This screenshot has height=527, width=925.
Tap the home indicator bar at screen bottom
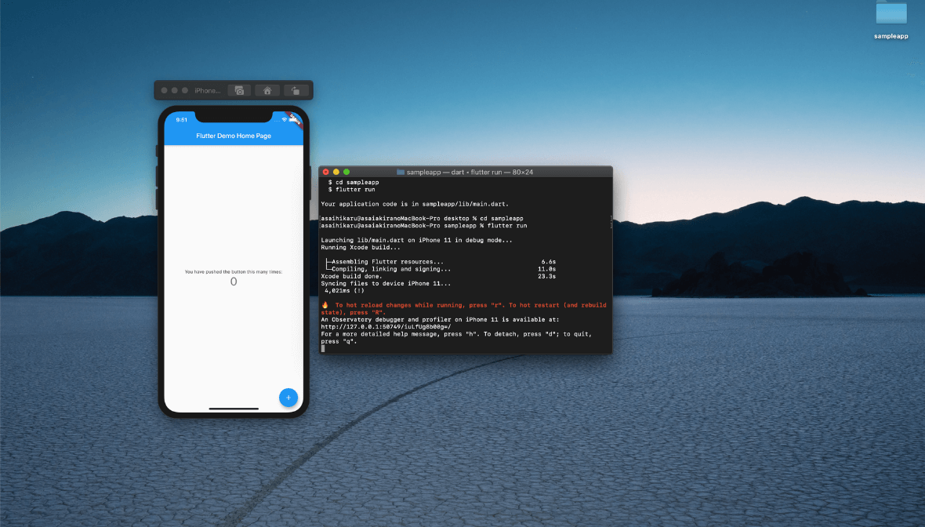click(x=233, y=408)
